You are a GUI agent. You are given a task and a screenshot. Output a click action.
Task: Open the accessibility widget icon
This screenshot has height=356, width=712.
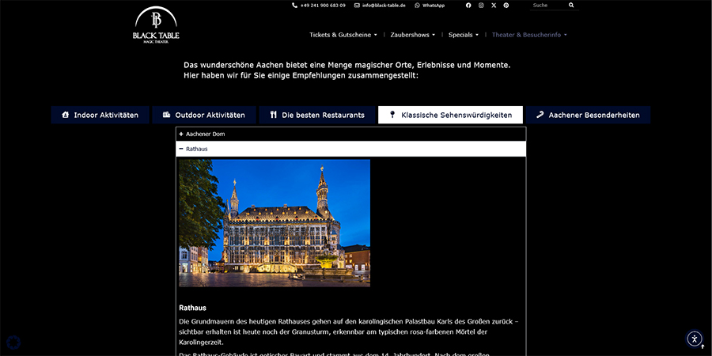point(694,339)
